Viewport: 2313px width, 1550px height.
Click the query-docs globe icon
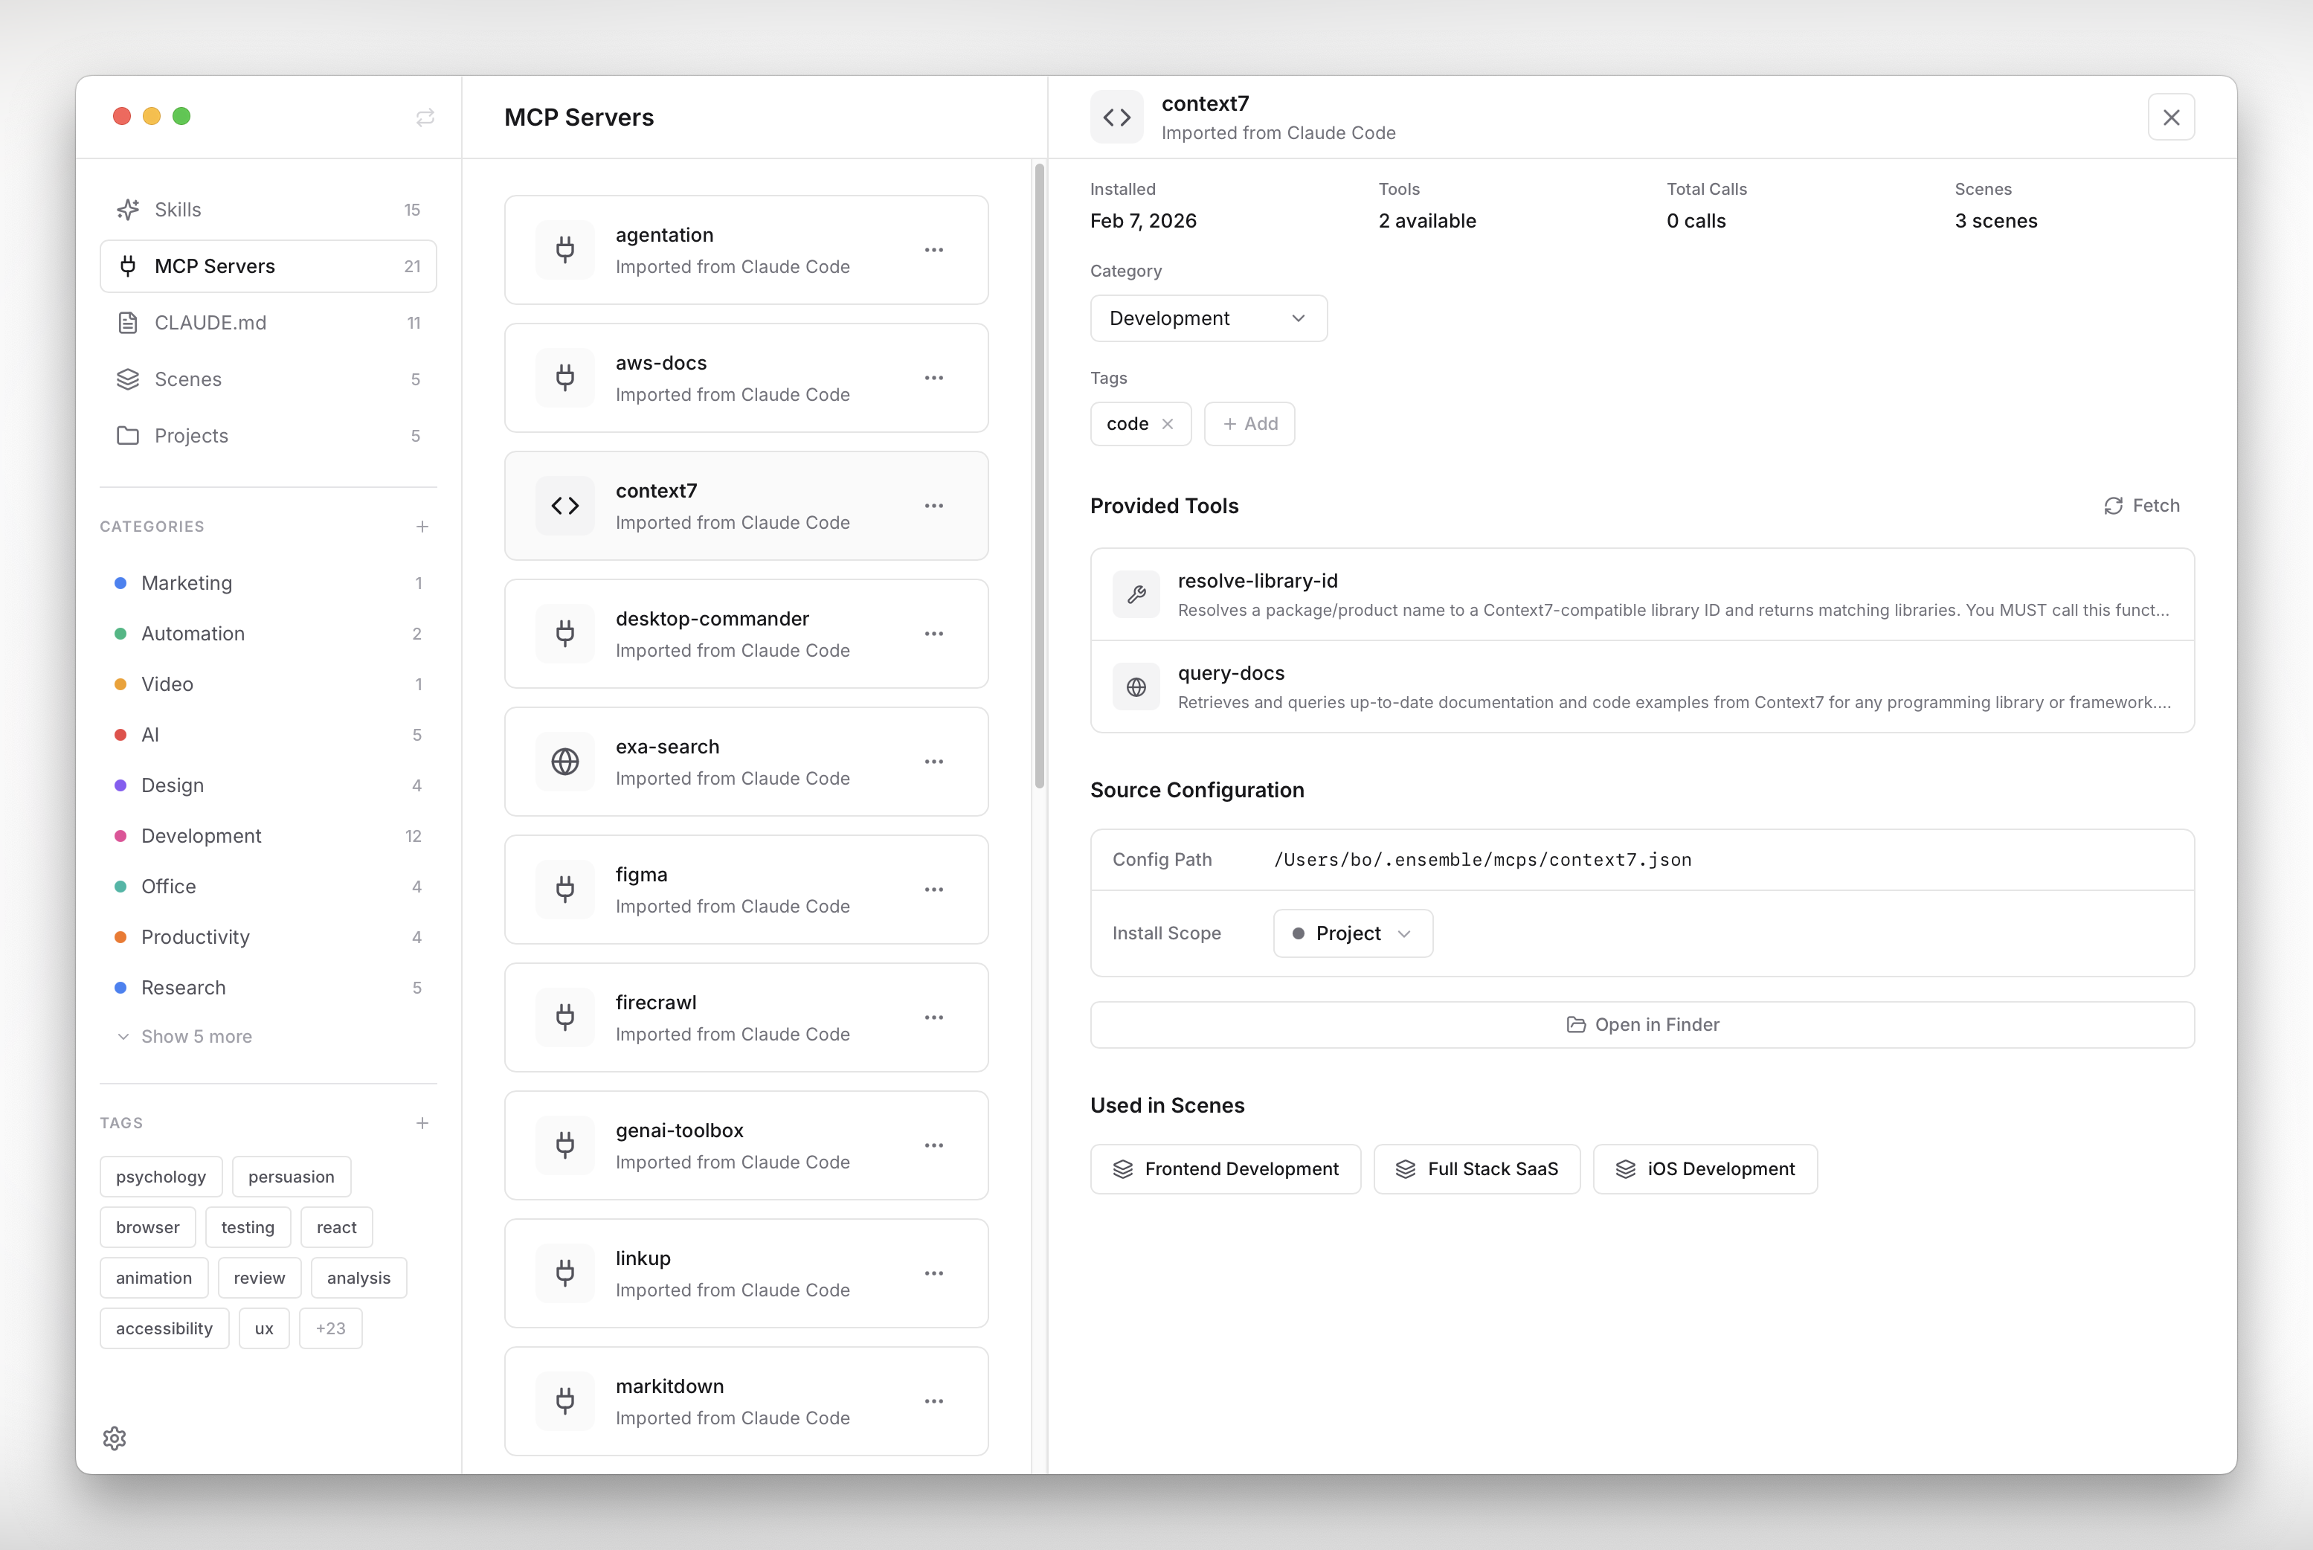coord(1136,687)
